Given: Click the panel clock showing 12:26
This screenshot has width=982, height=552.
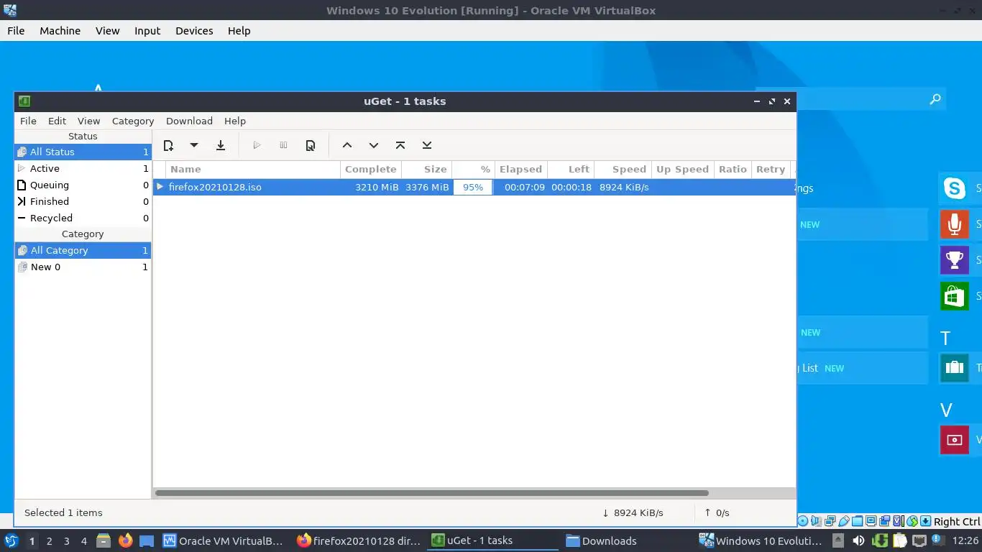Looking at the screenshot, I should click(x=965, y=540).
